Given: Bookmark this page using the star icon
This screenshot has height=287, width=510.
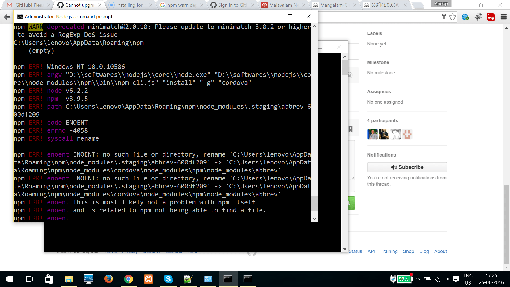Looking at the screenshot, I should coord(453,17).
